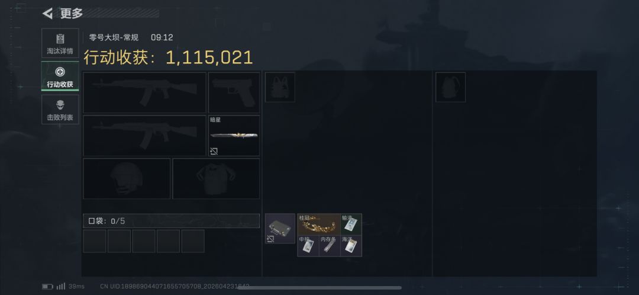
Task: Select the first empty rifle slot
Action: click(x=145, y=92)
